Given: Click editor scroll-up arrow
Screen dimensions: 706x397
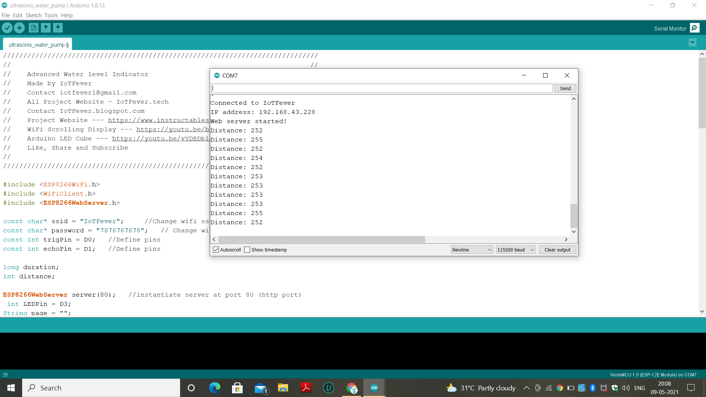Looking at the screenshot, I should pyautogui.click(x=702, y=54).
